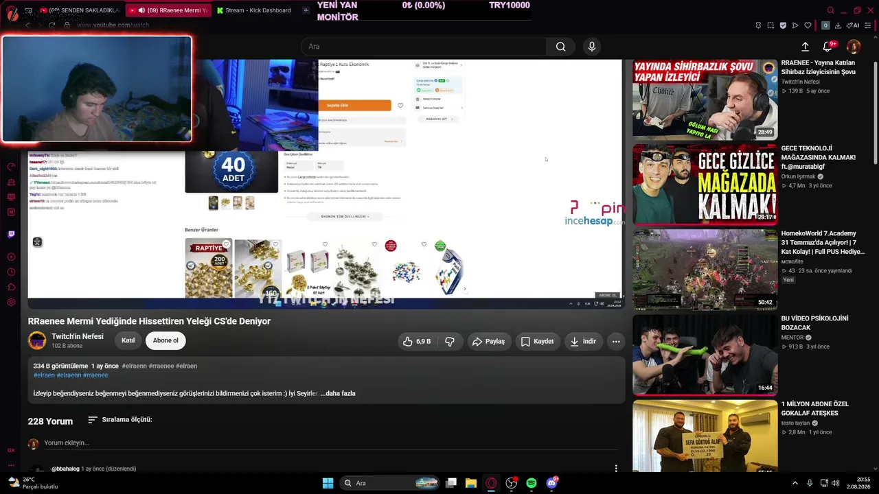Open the Twitch sidebar panel

coord(11,234)
